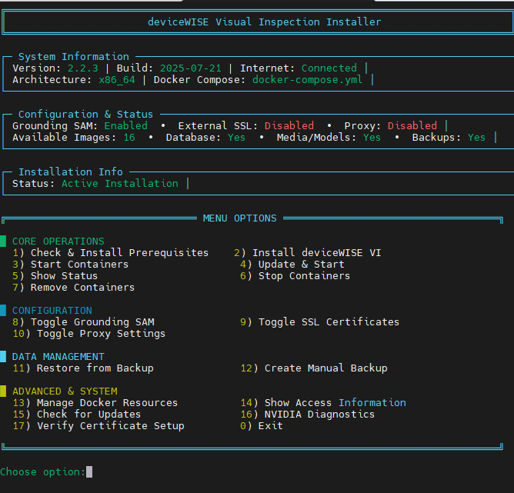Click the Start Containers option
The image size is (514, 493).
[70, 265]
